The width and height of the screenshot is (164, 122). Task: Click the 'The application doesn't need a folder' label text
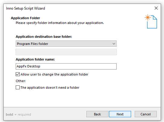50,88
